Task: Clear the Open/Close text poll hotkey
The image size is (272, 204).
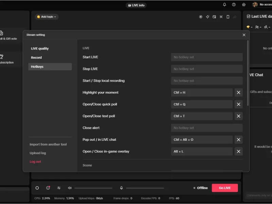Action: 239,116
